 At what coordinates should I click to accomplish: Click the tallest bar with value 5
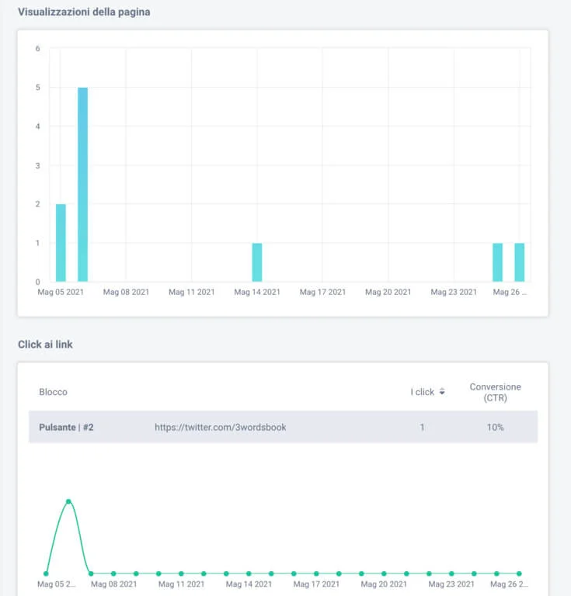pos(82,185)
